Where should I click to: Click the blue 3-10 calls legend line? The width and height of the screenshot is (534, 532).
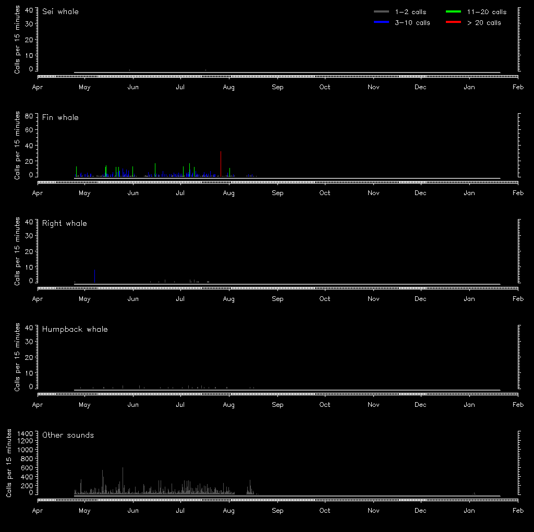pos(382,22)
